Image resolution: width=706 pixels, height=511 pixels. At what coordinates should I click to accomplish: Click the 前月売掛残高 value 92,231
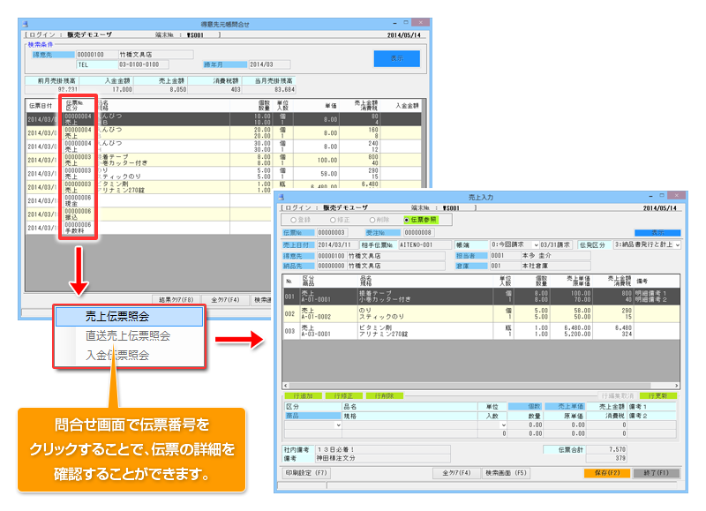(x=52, y=90)
